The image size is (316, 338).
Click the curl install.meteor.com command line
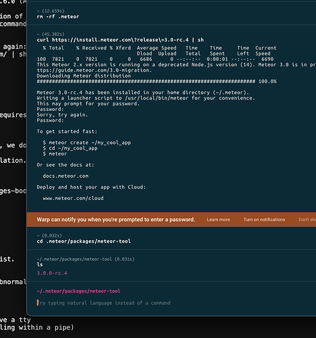pos(120,40)
